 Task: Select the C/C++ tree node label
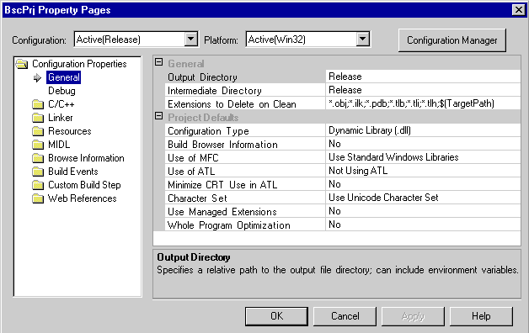pos(61,104)
